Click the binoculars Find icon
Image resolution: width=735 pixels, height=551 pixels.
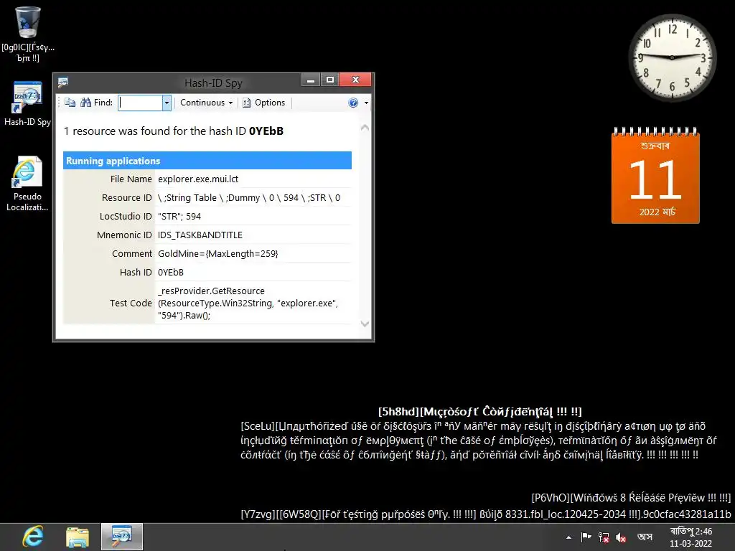(86, 103)
